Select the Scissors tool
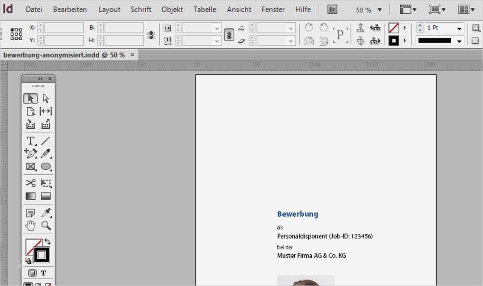Viewport: 483px width, 286px height. coord(30,183)
